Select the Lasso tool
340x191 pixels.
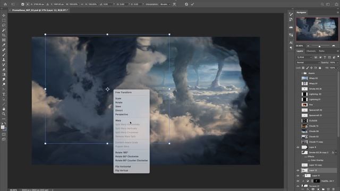click(4, 25)
